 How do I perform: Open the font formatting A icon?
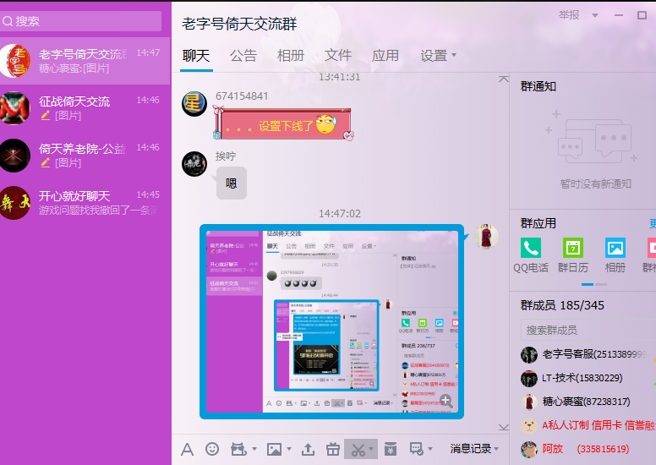pyautogui.click(x=187, y=450)
